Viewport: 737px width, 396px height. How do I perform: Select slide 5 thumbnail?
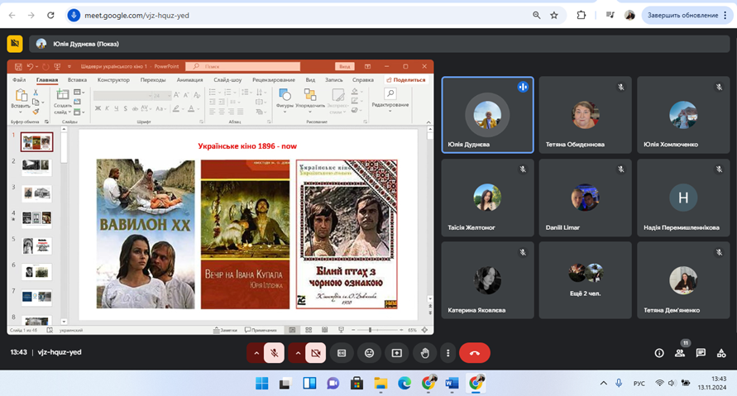tap(36, 246)
